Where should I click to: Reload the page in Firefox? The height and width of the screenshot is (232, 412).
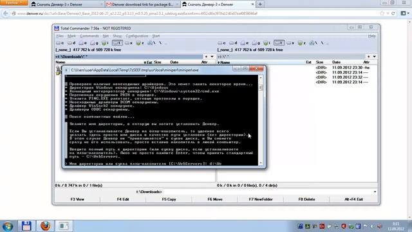tap(393, 14)
